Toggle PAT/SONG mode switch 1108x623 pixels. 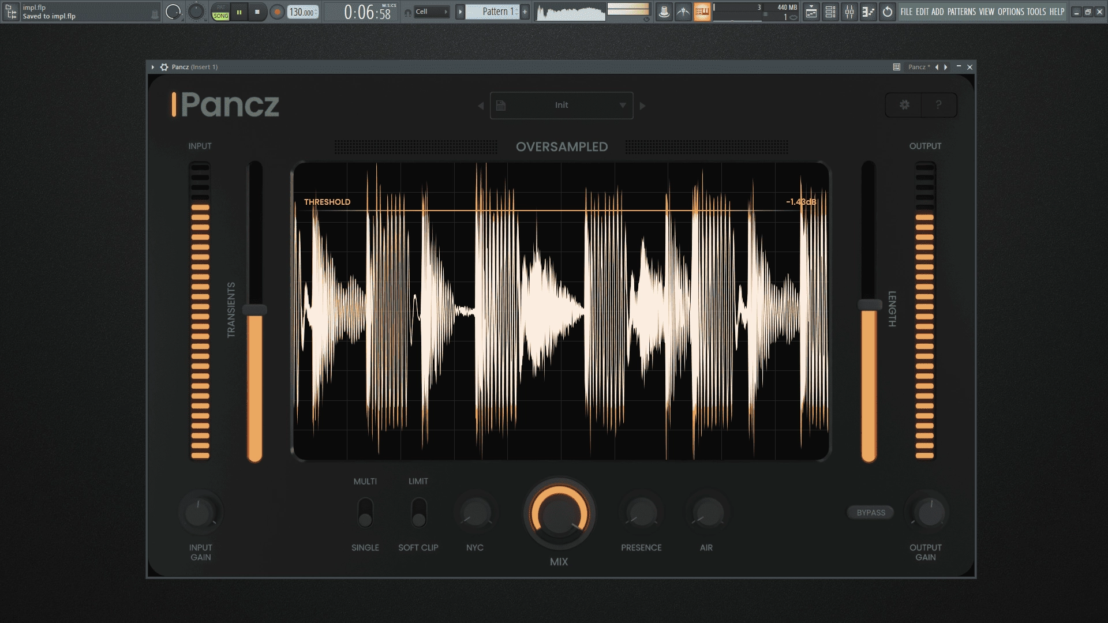click(x=220, y=12)
